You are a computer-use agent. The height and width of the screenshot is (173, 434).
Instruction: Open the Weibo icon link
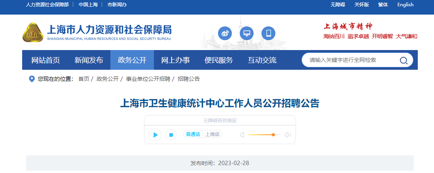pyautogui.click(x=225, y=33)
